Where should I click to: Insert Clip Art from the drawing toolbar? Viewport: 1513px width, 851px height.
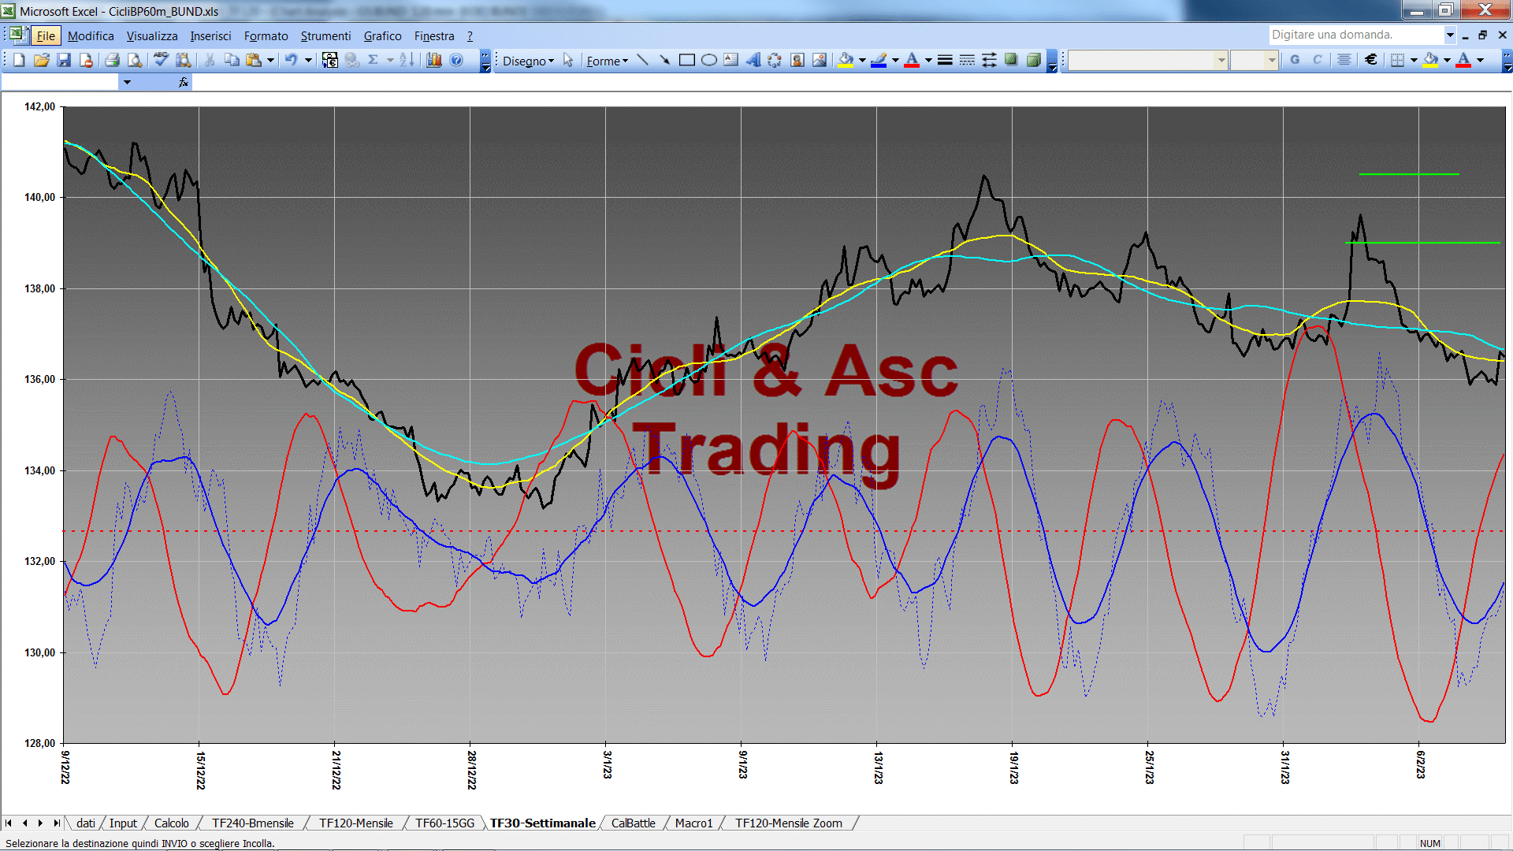click(797, 60)
